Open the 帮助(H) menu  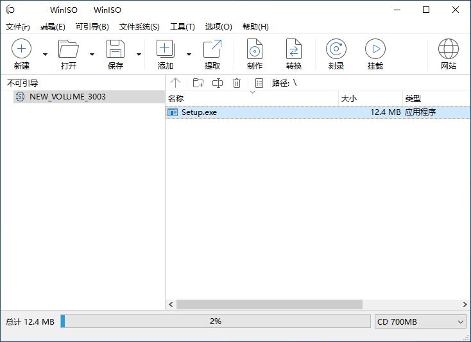tap(255, 27)
